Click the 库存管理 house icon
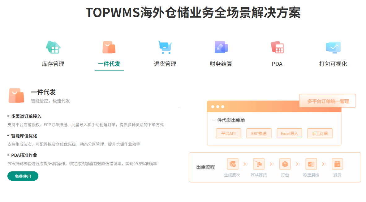Screen dimensions: 366x202 53,47
